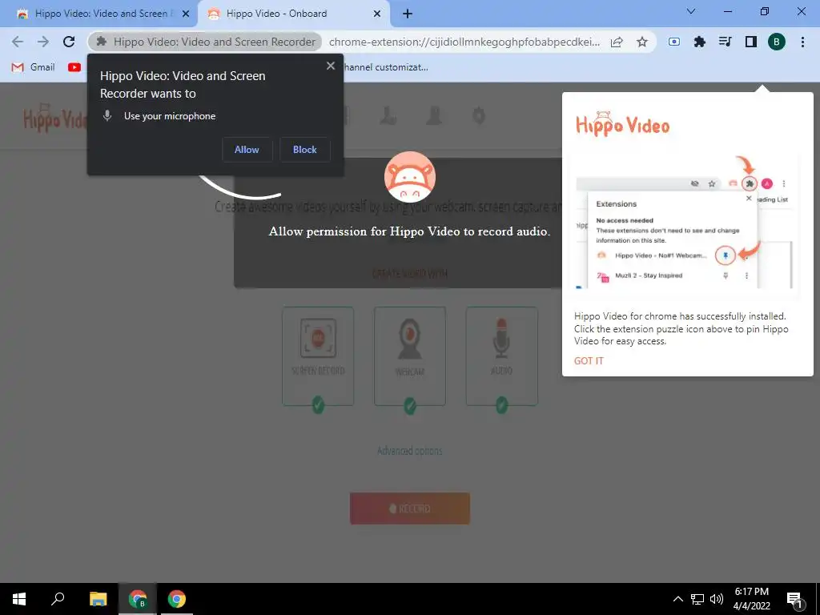Viewport: 820px width, 615px height.
Task: Close the microphone permission prompt
Action: point(331,66)
